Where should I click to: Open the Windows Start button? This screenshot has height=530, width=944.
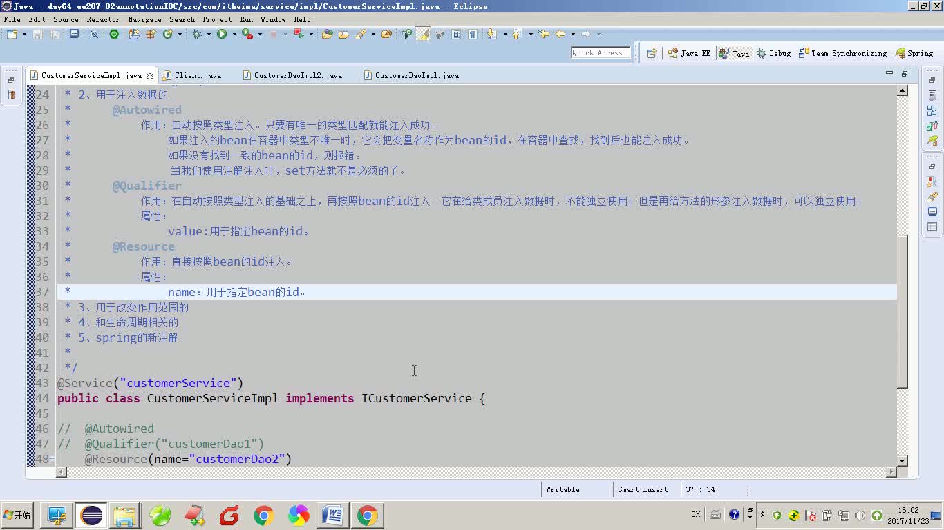click(x=17, y=515)
